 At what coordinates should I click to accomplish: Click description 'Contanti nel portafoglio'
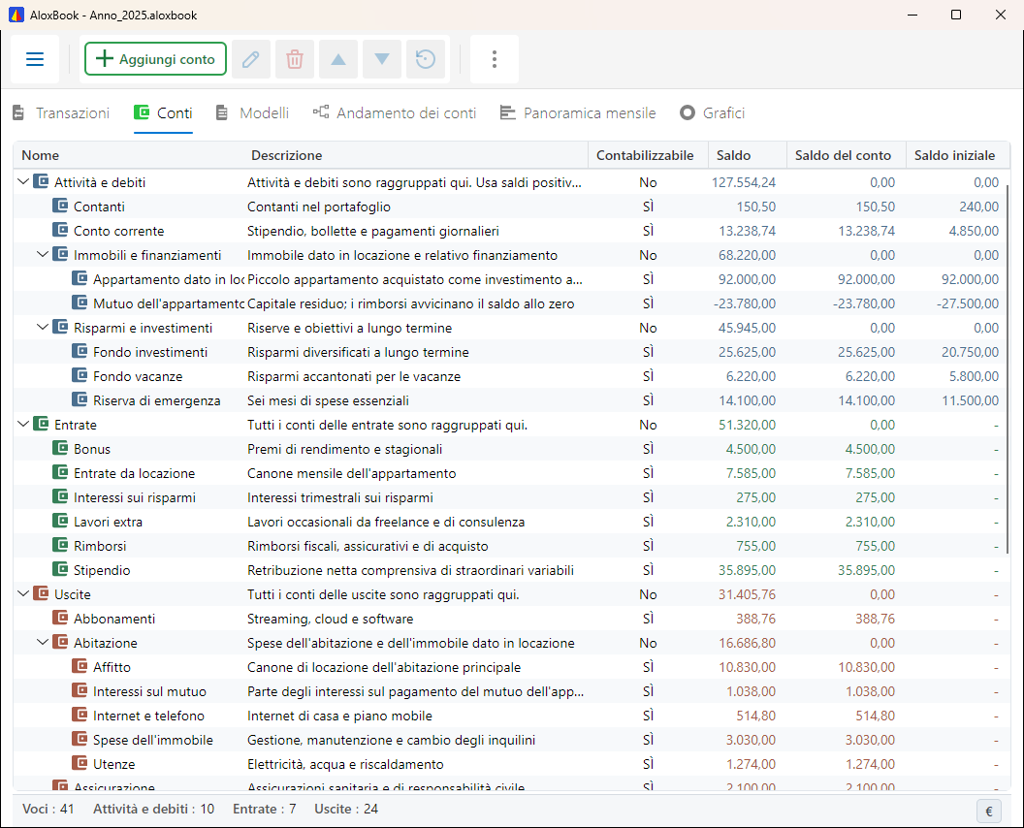319,207
